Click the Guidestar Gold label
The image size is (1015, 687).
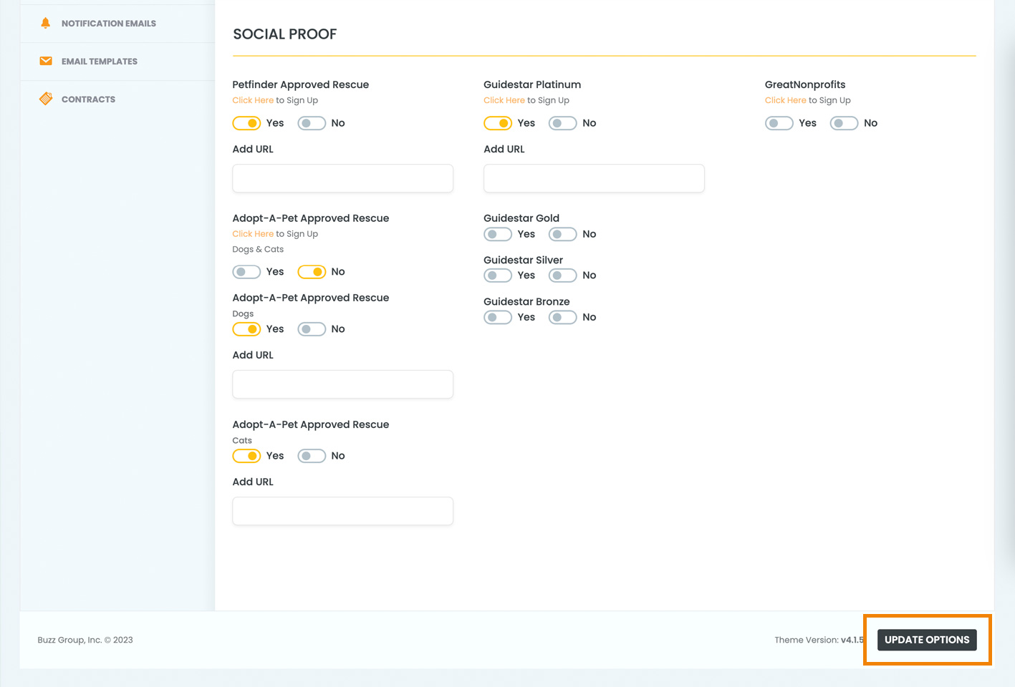(521, 218)
